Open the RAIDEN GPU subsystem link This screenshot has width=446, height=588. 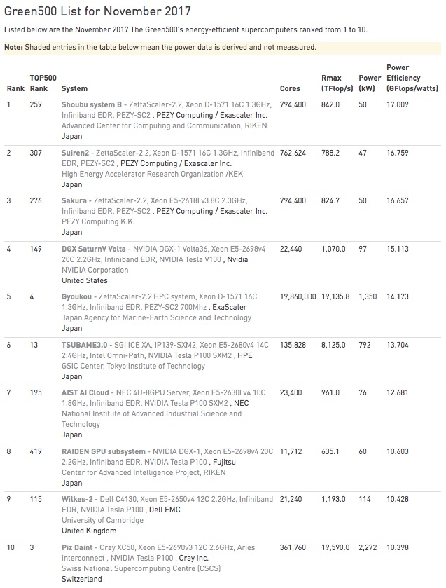pyautogui.click(x=104, y=452)
